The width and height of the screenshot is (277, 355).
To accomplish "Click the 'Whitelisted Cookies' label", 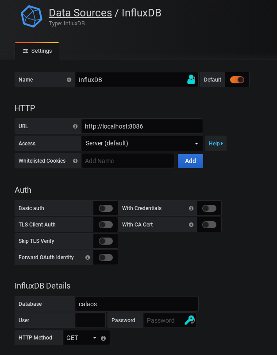I will click(x=42, y=161).
